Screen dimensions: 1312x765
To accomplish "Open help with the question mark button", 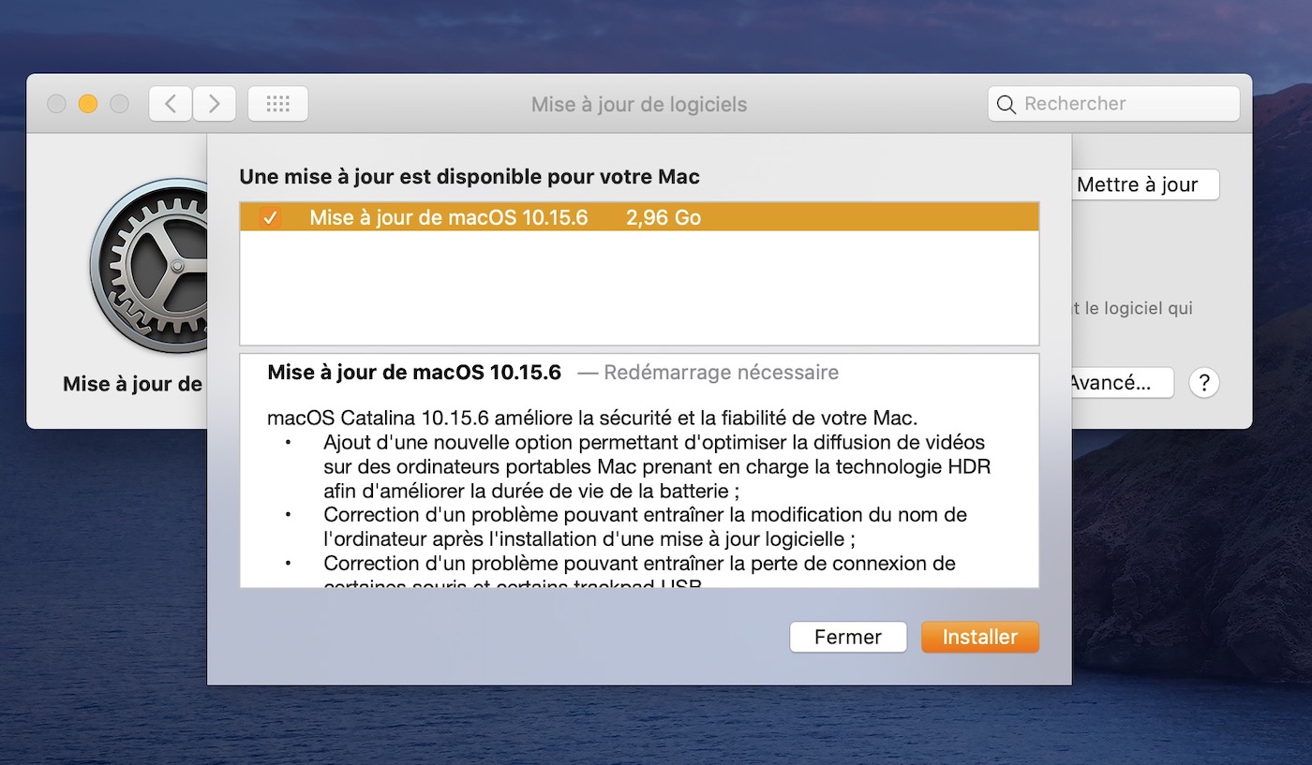I will 1204,382.
